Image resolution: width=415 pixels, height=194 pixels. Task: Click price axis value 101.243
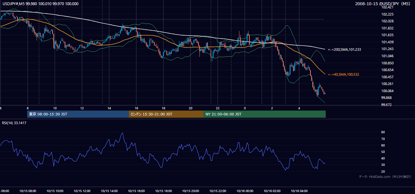click(x=387, y=49)
